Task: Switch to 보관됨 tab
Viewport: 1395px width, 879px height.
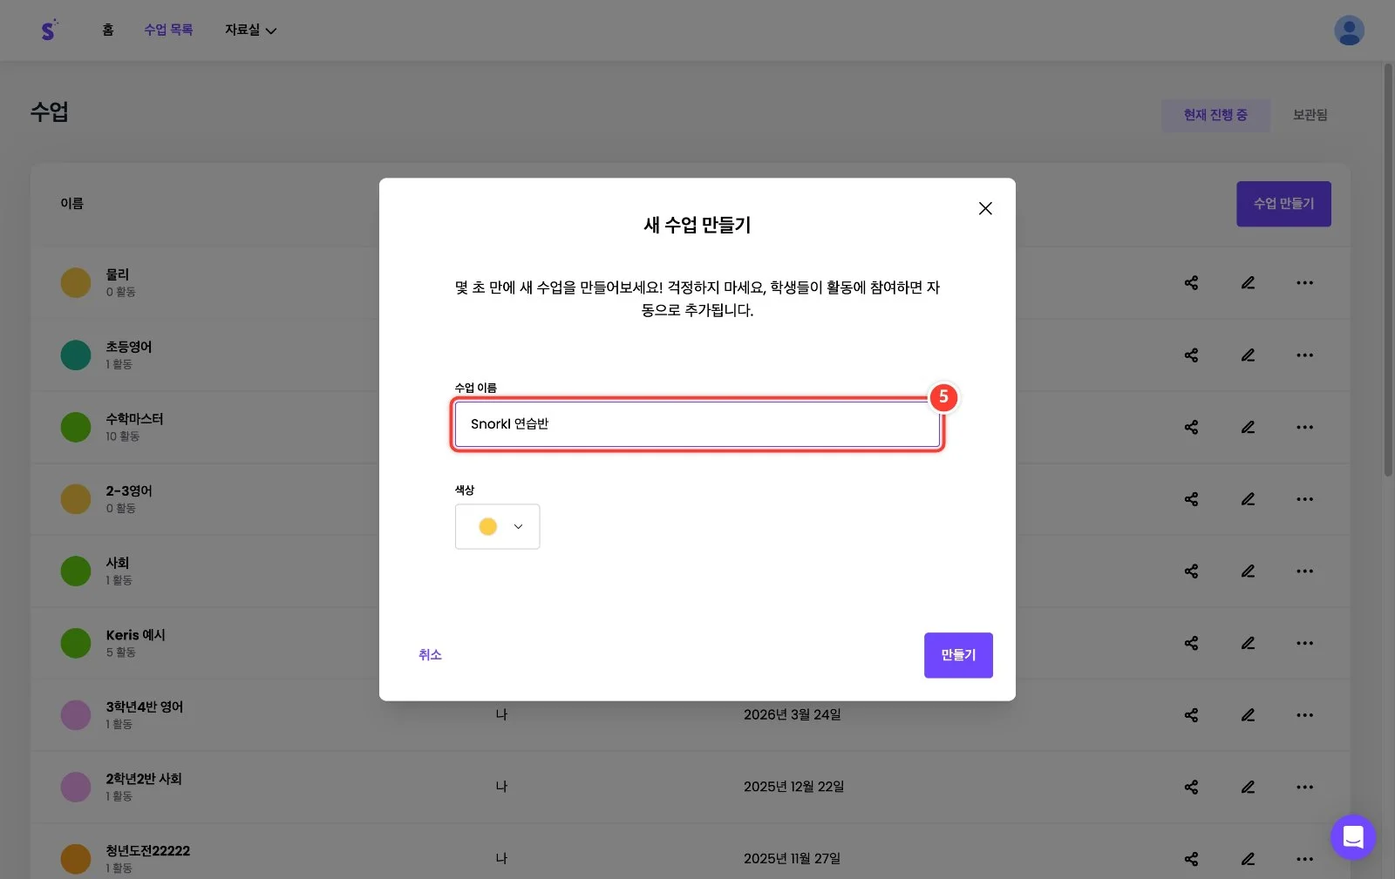Action: [x=1310, y=115]
